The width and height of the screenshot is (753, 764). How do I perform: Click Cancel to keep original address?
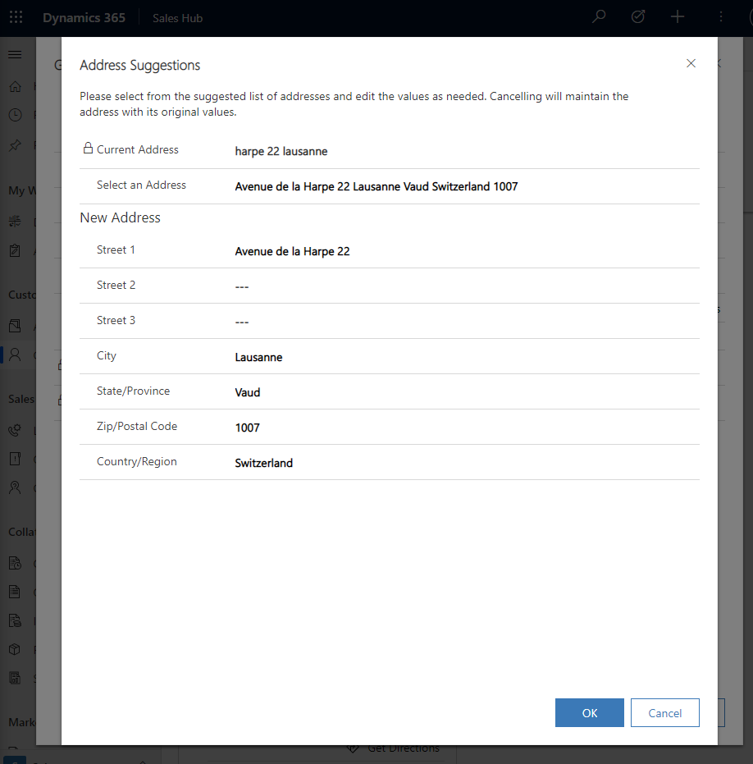point(664,713)
